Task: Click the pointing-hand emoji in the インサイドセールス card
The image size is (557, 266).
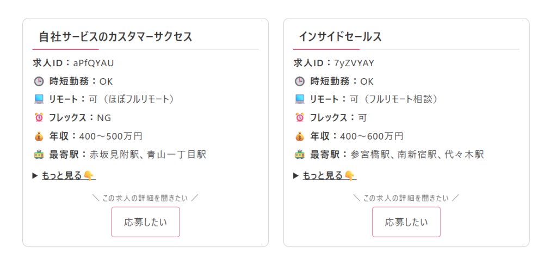Action: pyautogui.click(x=350, y=175)
